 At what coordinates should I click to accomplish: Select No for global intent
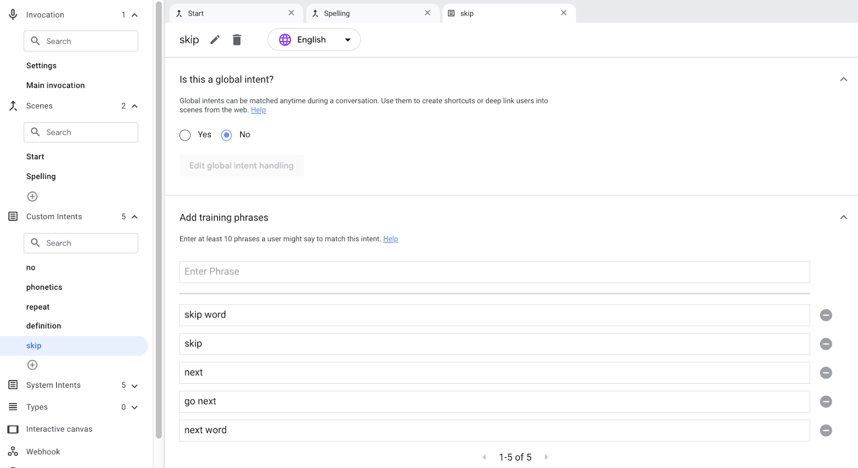pos(227,135)
